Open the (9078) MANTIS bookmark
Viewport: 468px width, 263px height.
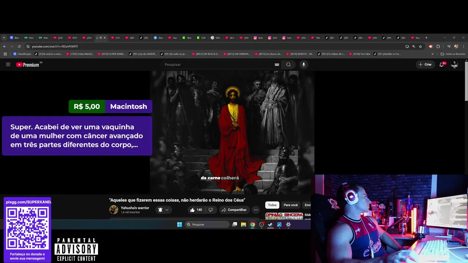point(300,54)
